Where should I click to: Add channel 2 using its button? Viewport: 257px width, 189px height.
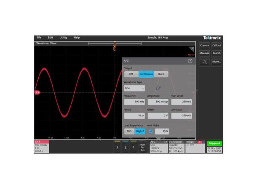tap(126, 147)
